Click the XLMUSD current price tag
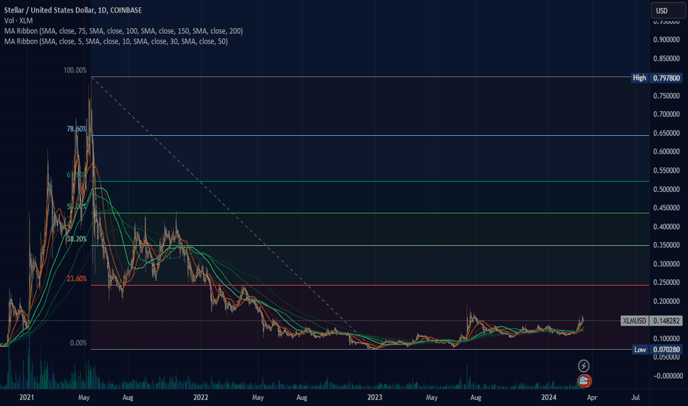Screen dimensions: 688x406 (x=652, y=320)
